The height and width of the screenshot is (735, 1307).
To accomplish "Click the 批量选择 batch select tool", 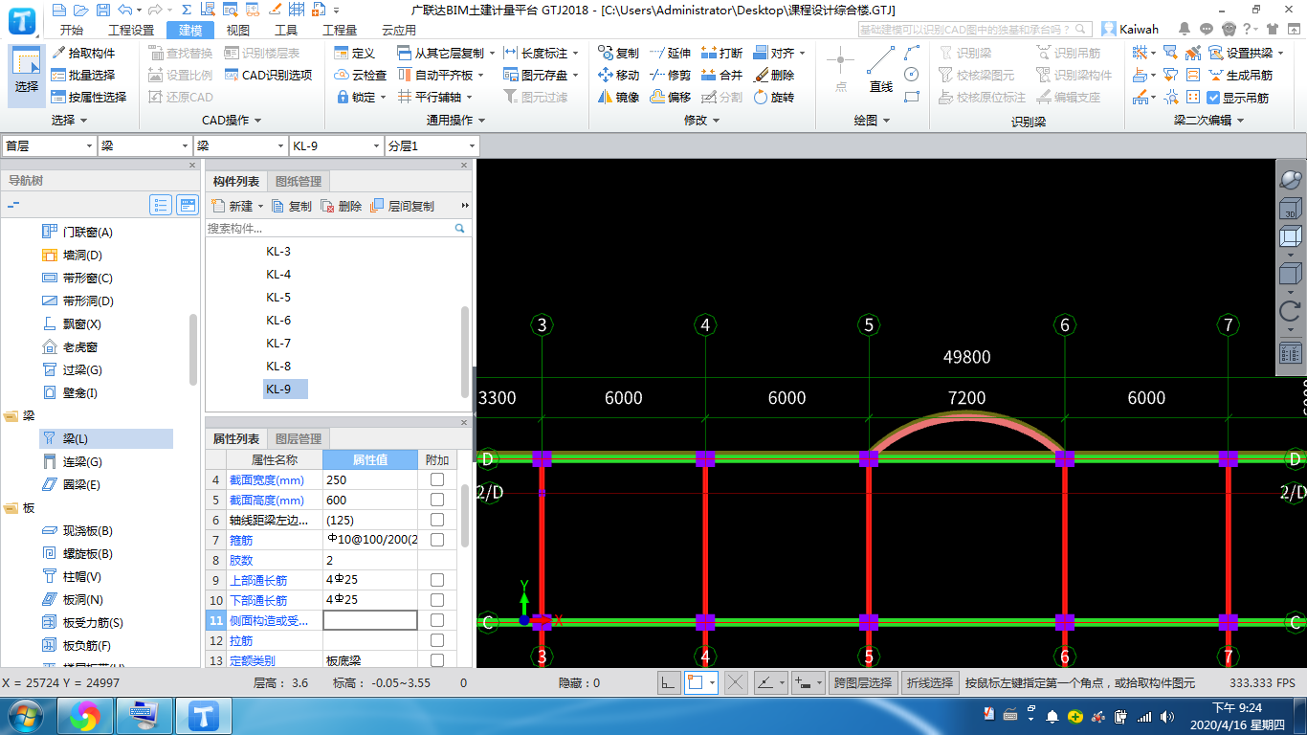I will [83, 75].
